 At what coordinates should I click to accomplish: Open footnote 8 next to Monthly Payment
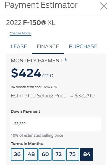pos(66,60)
